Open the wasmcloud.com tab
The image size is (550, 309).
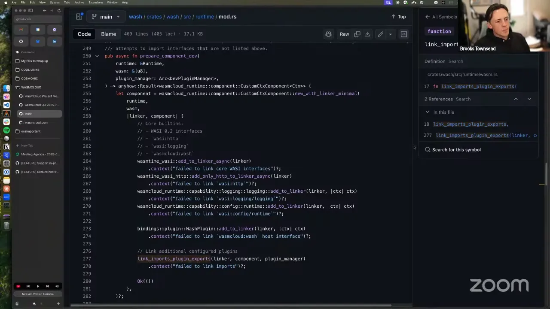click(x=39, y=122)
